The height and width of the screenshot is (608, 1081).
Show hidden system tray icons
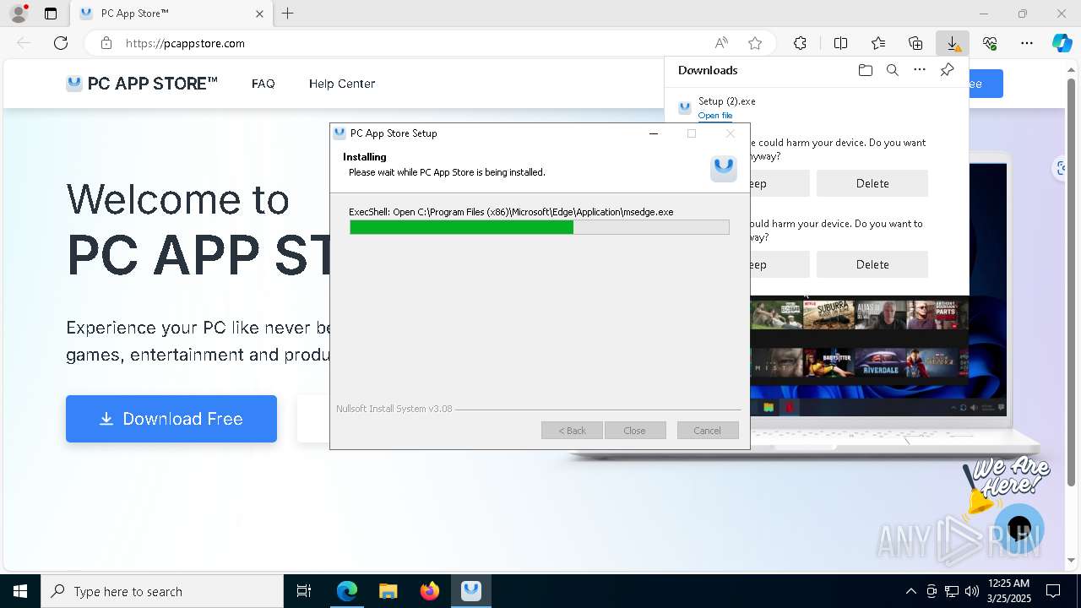point(910,591)
